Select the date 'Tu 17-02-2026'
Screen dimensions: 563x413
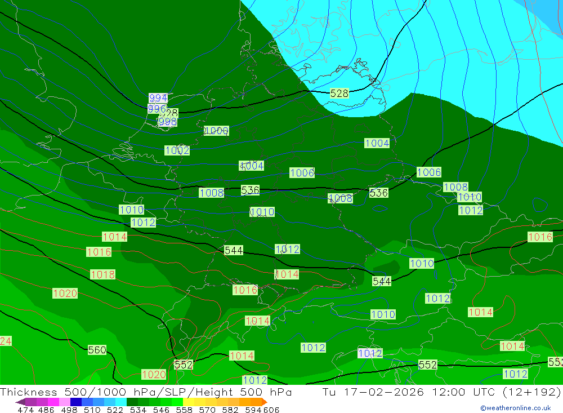click(x=373, y=392)
